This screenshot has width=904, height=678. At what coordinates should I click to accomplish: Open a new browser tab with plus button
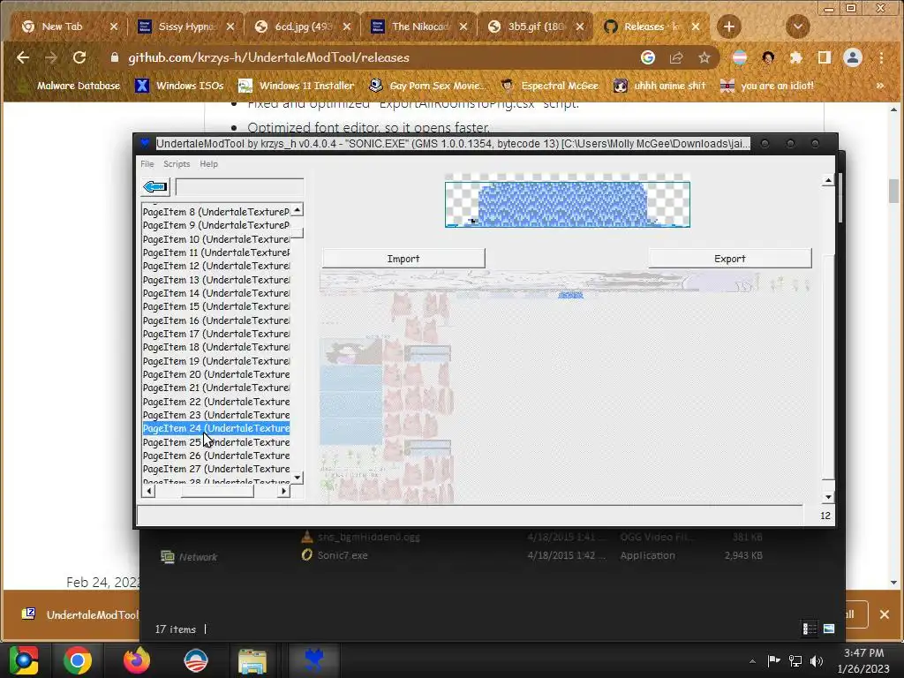click(728, 26)
